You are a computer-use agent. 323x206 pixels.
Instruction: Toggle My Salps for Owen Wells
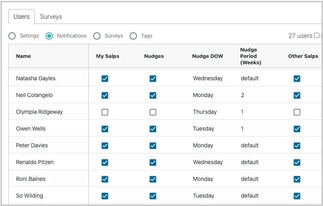click(x=105, y=129)
